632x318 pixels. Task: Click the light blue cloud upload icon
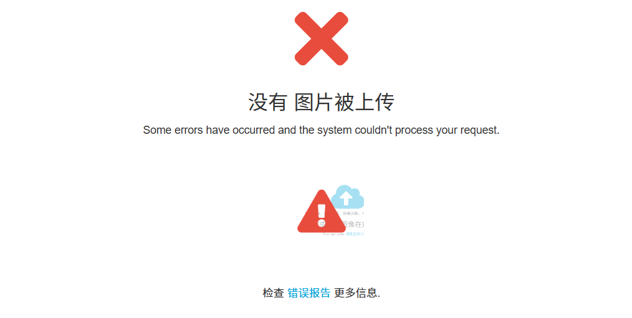click(348, 197)
